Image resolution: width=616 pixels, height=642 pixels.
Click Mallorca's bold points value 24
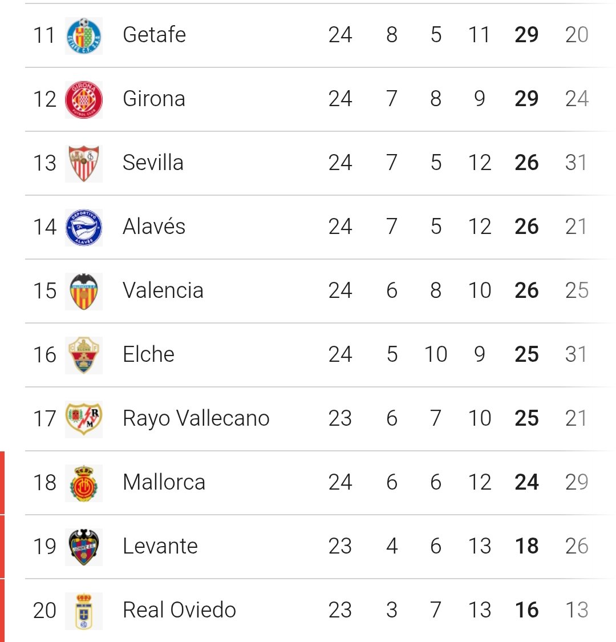[x=526, y=482]
